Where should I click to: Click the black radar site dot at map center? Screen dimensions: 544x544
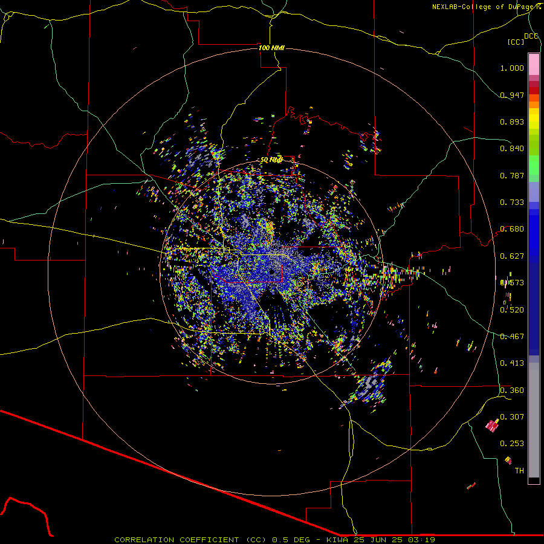pyautogui.click(x=273, y=272)
